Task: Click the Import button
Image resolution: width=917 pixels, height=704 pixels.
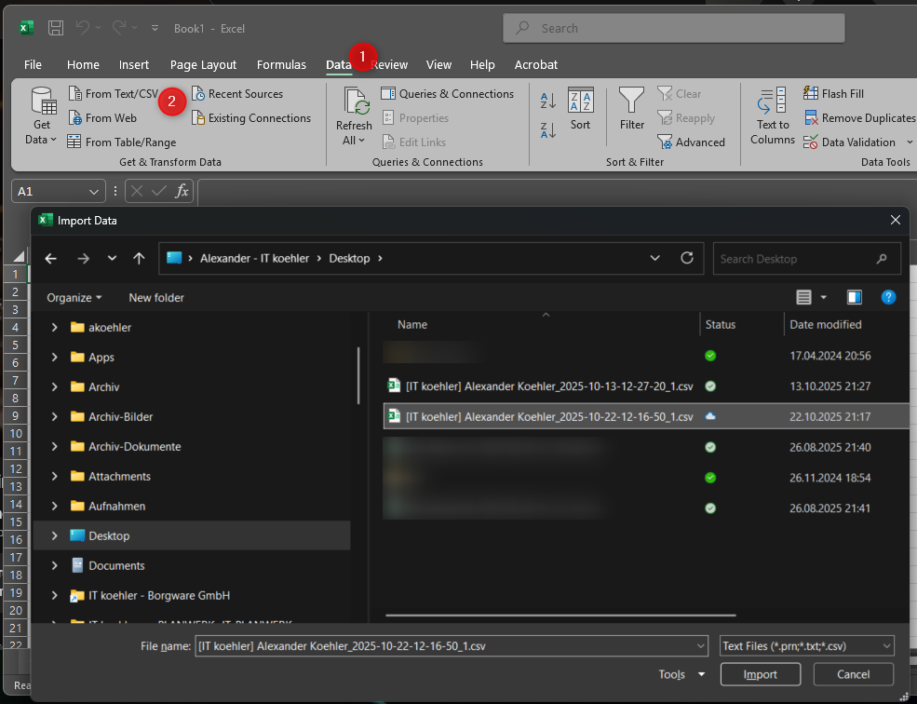Action: [760, 674]
